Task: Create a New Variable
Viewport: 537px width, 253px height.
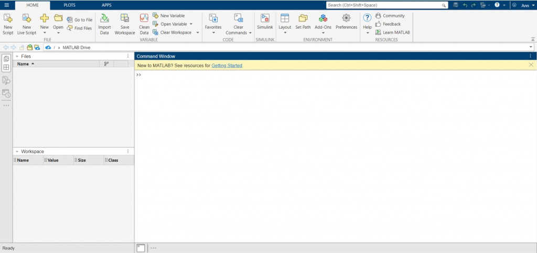Action: click(x=169, y=16)
